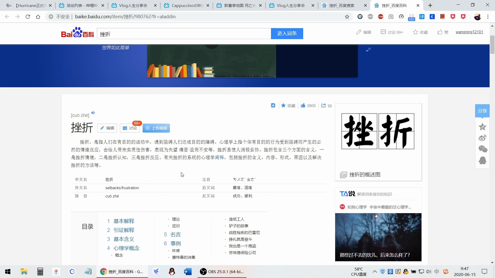Image resolution: width=495 pixels, height=278 pixels.
Task: Open the 阐释 hyperlink in the summary
Action: tap(219, 157)
